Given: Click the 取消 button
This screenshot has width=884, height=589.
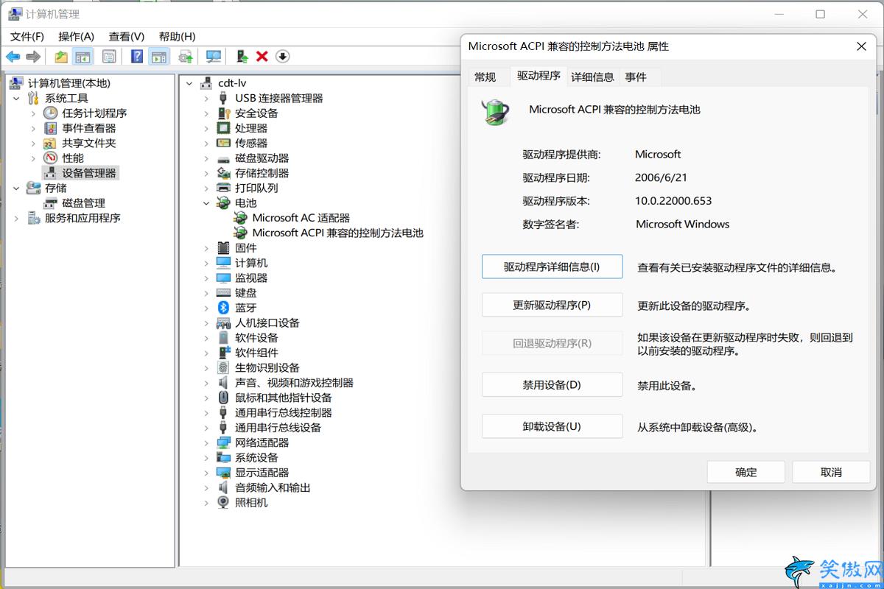Looking at the screenshot, I should [831, 472].
